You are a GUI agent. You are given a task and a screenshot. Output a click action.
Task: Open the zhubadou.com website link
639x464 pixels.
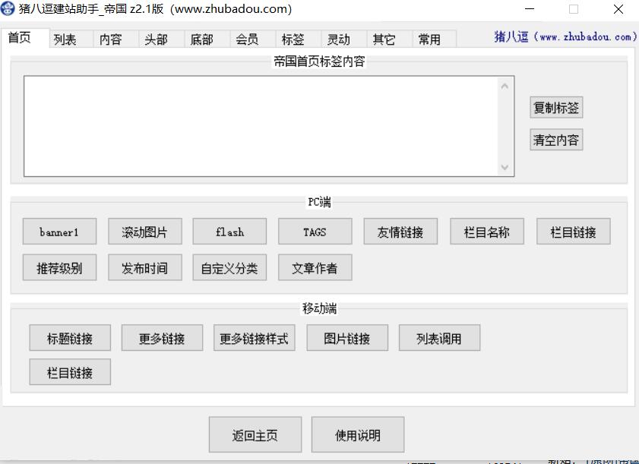(x=565, y=36)
